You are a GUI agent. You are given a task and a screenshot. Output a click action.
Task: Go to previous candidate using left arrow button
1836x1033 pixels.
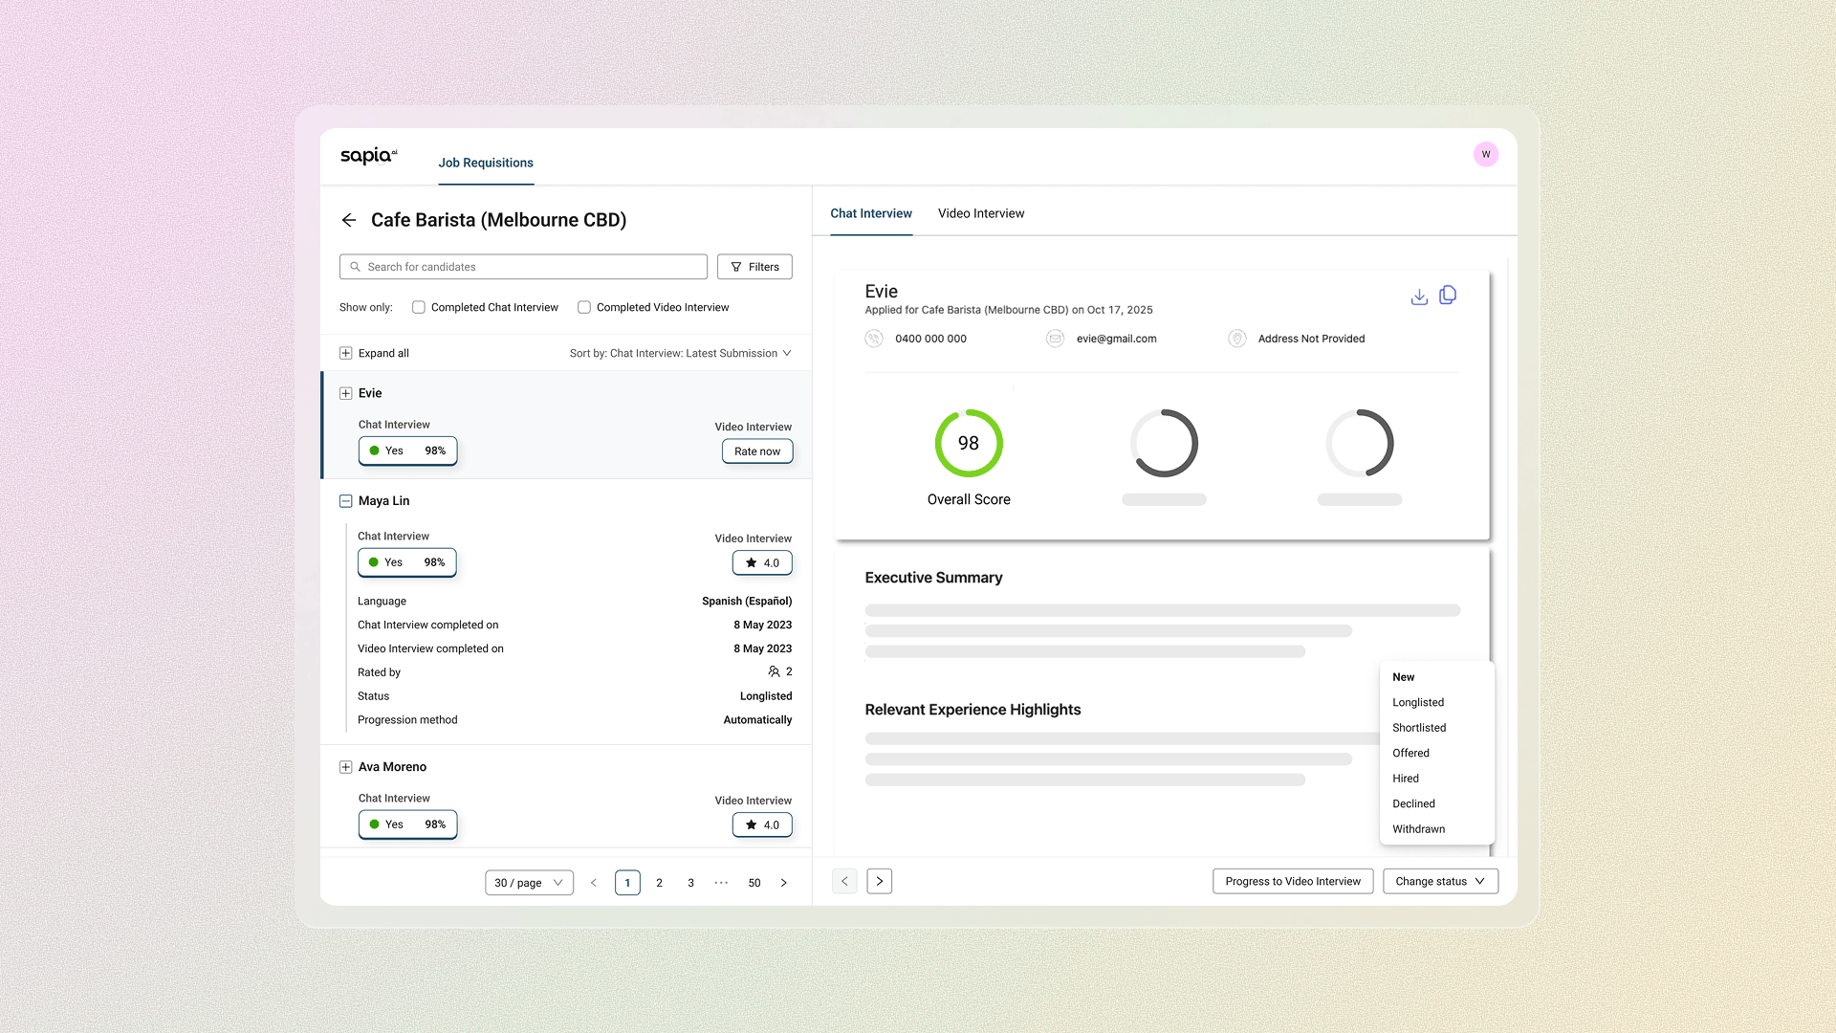click(x=844, y=881)
